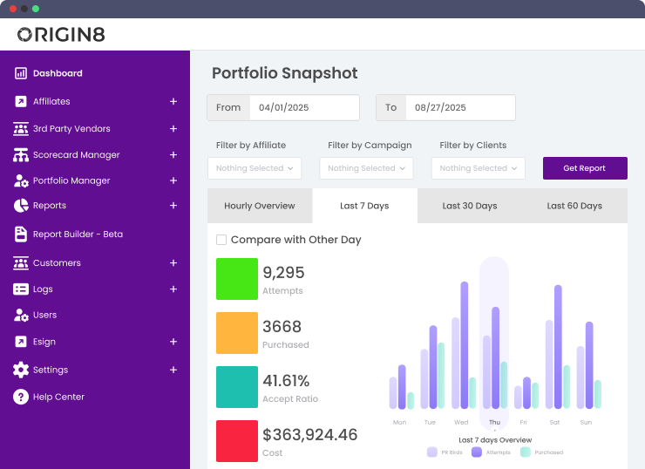This screenshot has width=645, height=469.
Task: Switch to the Last 30 Days tab
Action: (x=469, y=206)
